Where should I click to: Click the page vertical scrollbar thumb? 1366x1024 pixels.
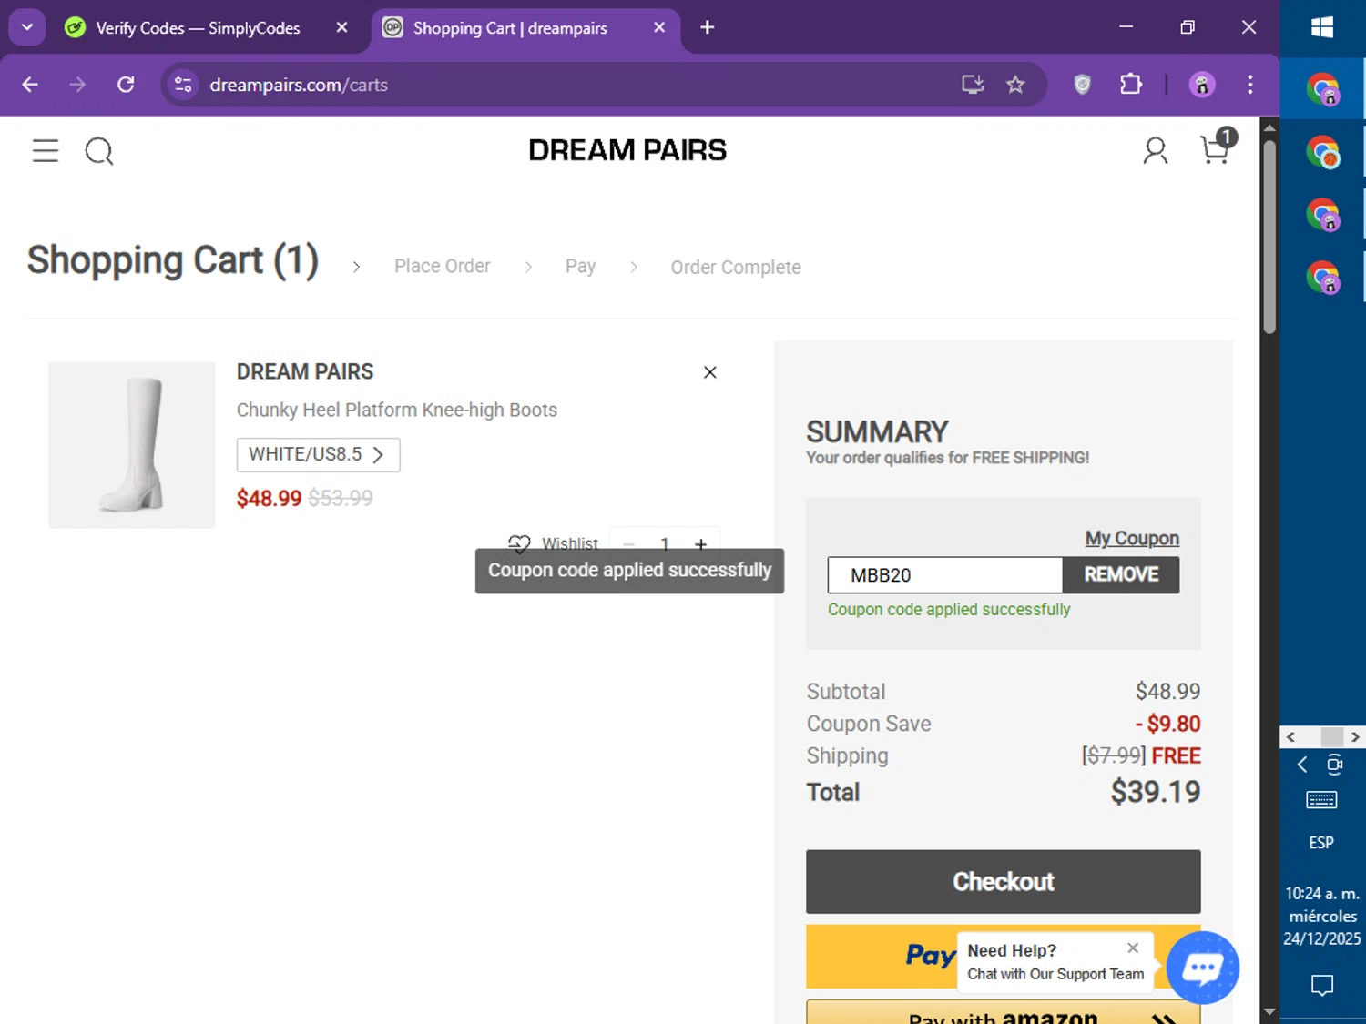[x=1269, y=237]
